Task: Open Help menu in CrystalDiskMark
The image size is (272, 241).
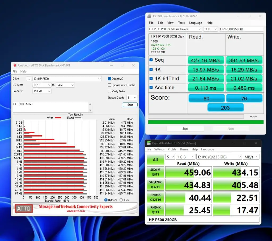Action: [194, 149]
